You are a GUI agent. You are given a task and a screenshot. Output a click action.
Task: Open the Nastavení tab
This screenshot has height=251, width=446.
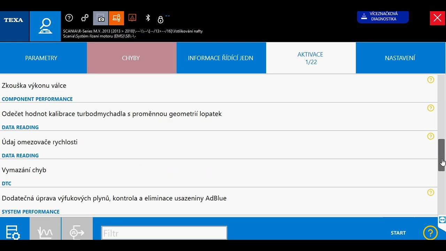[400, 58]
